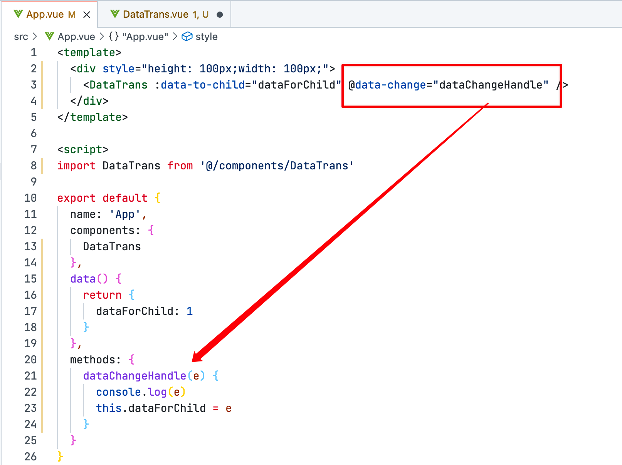The height and width of the screenshot is (465, 622).
Task: Click this.dataForChild = e assignment
Action: pos(164,408)
